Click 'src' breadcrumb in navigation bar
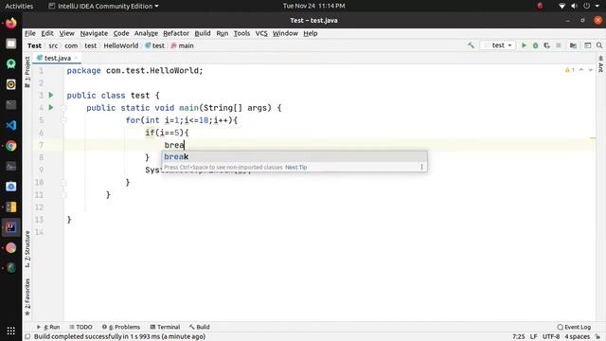The width and height of the screenshot is (606, 341). click(x=53, y=45)
